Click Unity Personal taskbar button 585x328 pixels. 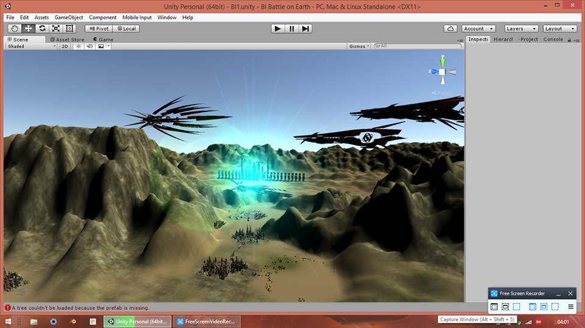pos(137,322)
